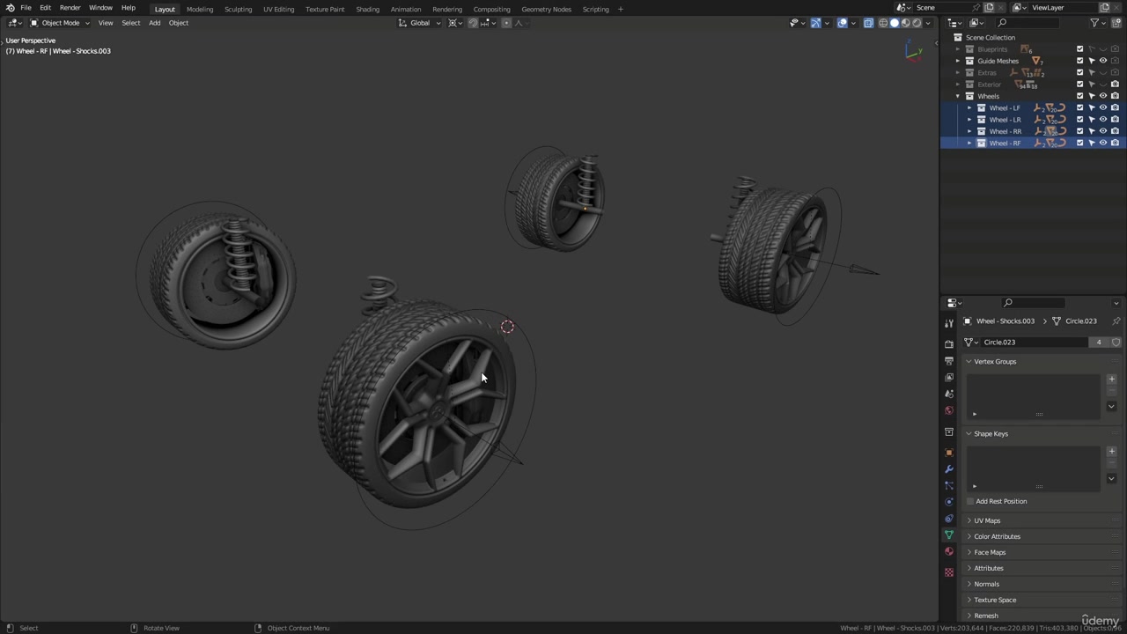Screen dimensions: 1127x634
Task: Open the Object Mode dropdown
Action: pyautogui.click(x=60, y=23)
